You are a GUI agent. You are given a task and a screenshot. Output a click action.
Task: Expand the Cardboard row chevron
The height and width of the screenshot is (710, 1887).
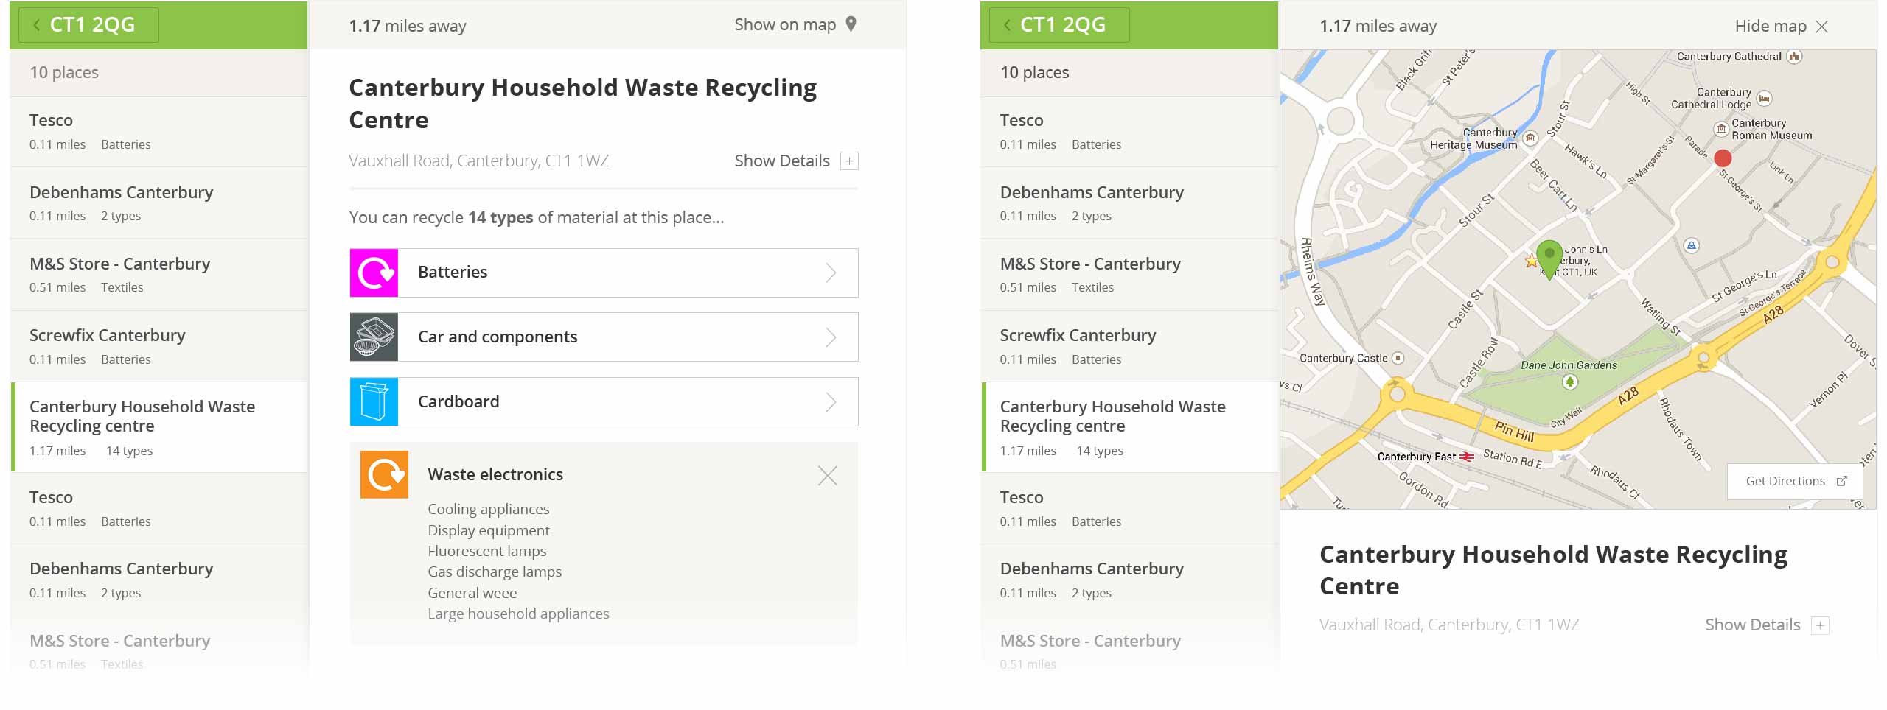831,402
